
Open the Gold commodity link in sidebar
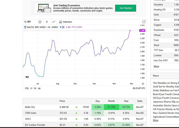[156, 15]
